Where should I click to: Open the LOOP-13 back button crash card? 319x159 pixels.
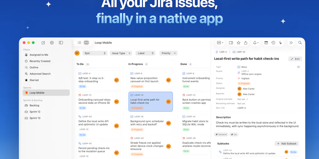pyautogui.click(x=196, y=102)
